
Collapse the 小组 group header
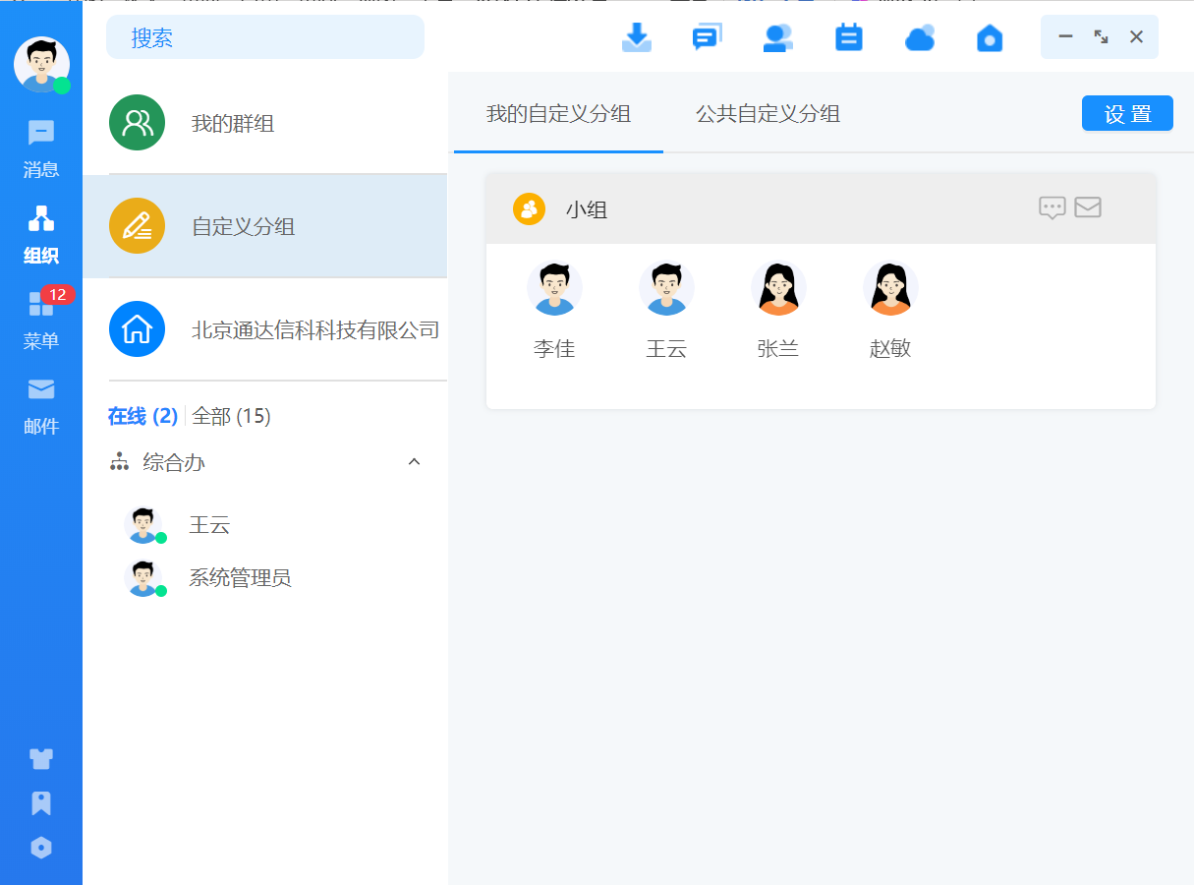[586, 209]
